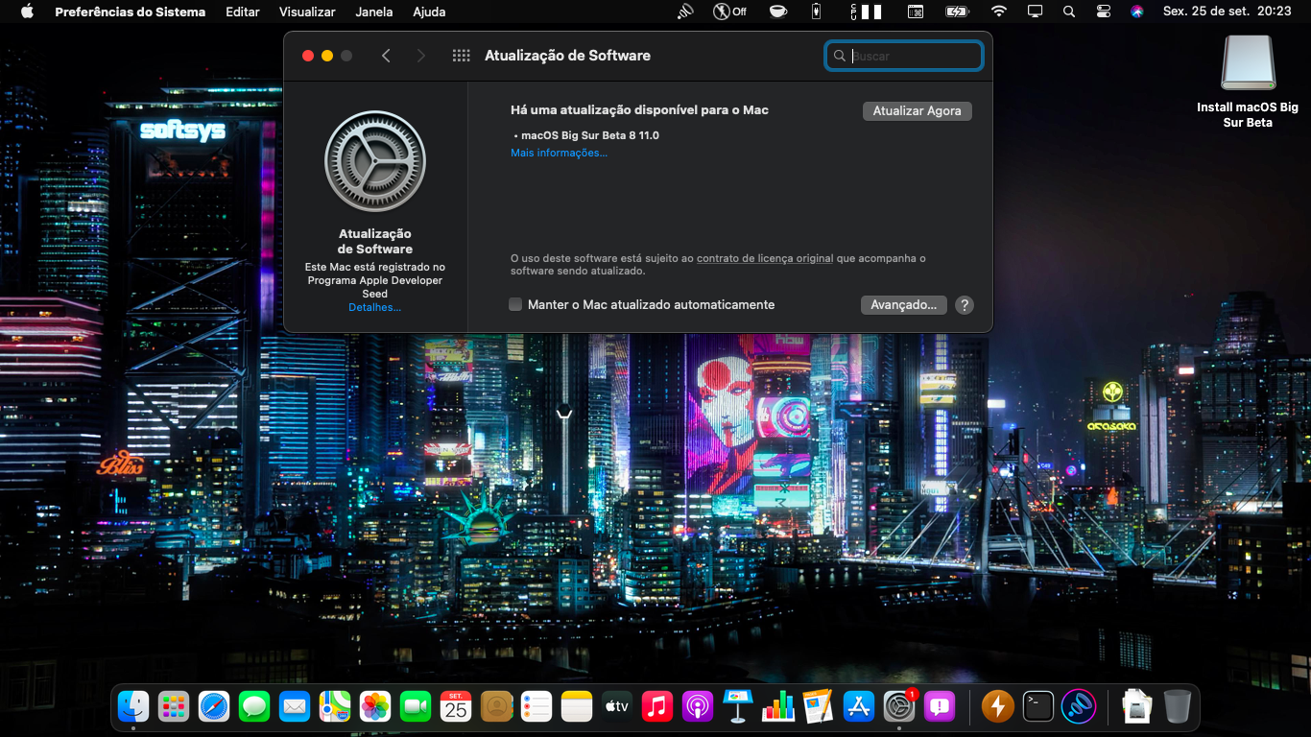Open Apple TV in the Dock

point(617,707)
